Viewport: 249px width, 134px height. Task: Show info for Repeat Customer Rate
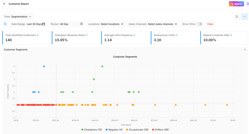click(x=231, y=35)
